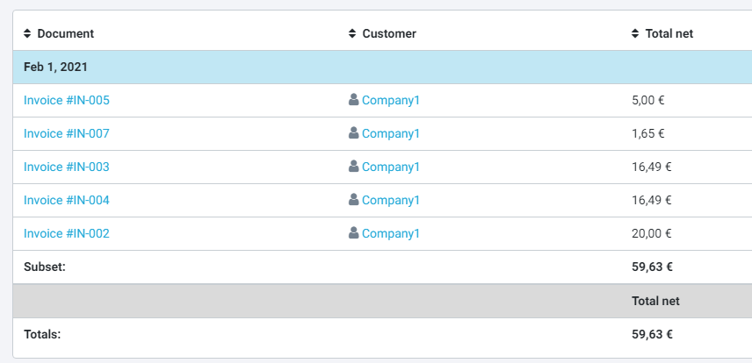Screen dimensions: 752x363
Task: Click the 20,00 € amount of Invoice #IN-002
Action: point(652,234)
